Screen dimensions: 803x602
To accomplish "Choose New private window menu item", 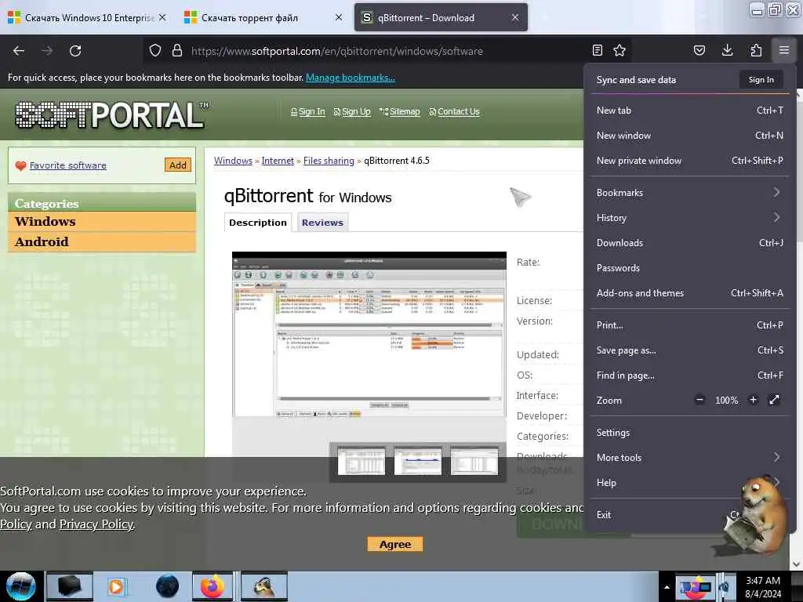I will coord(689,160).
